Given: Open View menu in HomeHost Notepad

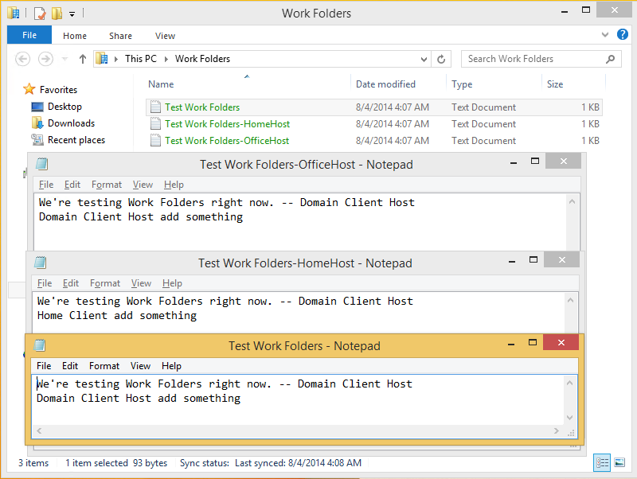Looking at the screenshot, I should click(141, 283).
